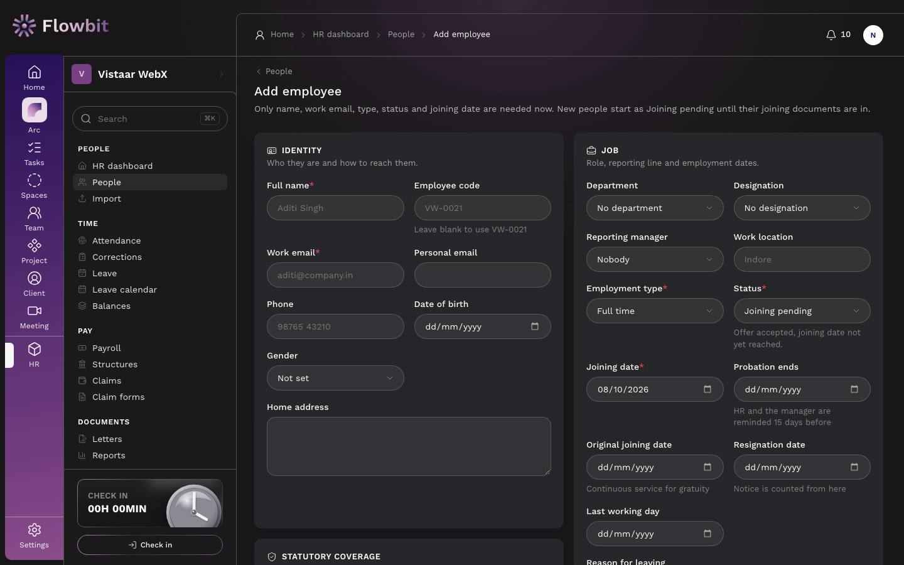Open the Date of birth calendar picker
Screen dimensions: 904x565
coord(535,326)
